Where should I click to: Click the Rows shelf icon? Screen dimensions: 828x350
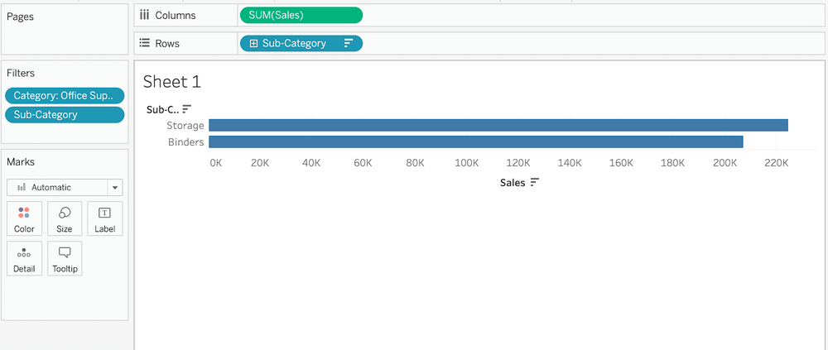coord(144,43)
